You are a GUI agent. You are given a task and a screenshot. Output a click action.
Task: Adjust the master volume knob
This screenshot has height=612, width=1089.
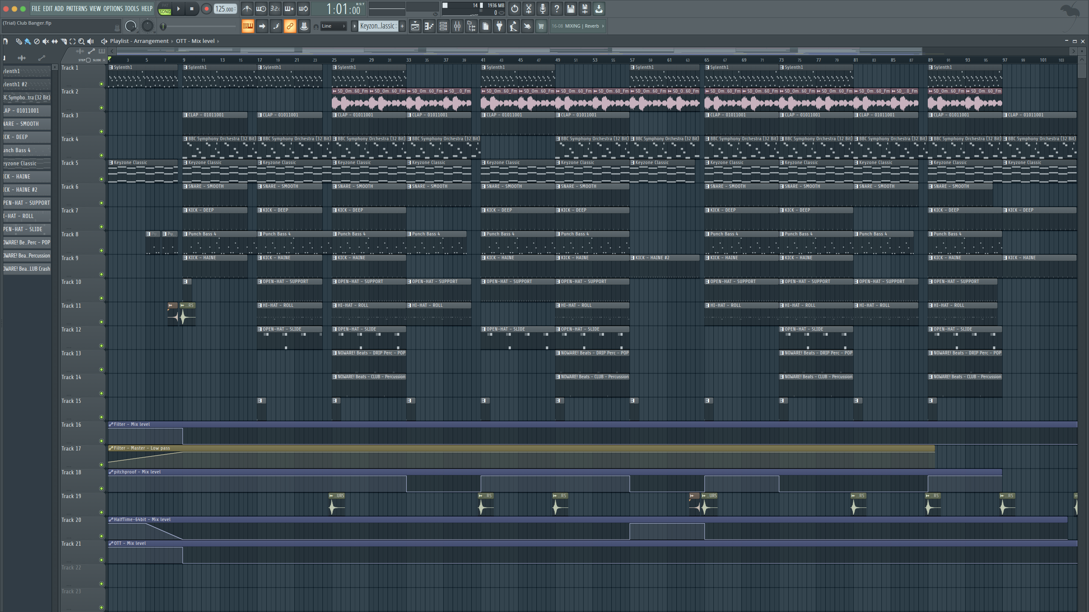pos(131,26)
